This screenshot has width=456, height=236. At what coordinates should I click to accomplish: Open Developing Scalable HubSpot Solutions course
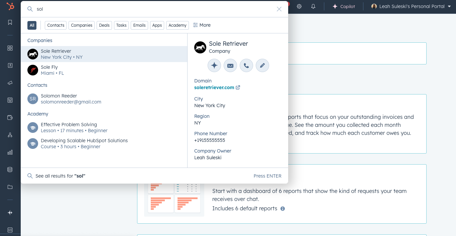[x=104, y=144]
